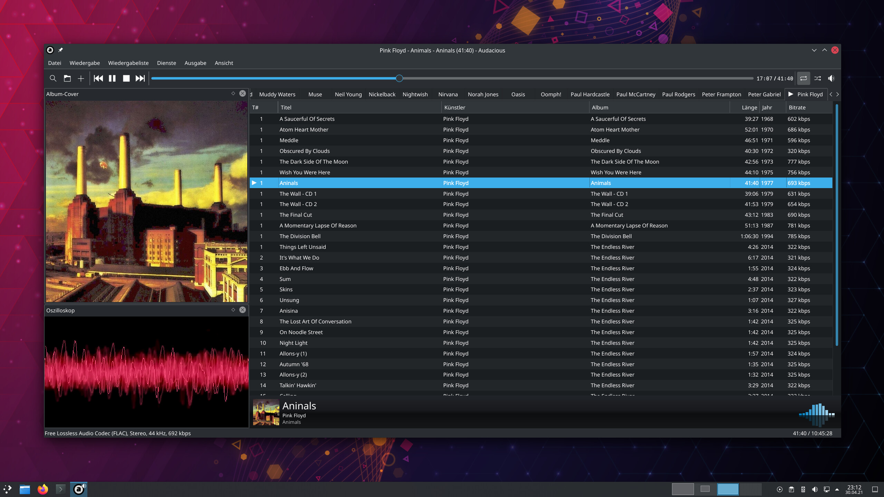Switch to Peter Gabriel playlist tab
884x497 pixels.
764,94
